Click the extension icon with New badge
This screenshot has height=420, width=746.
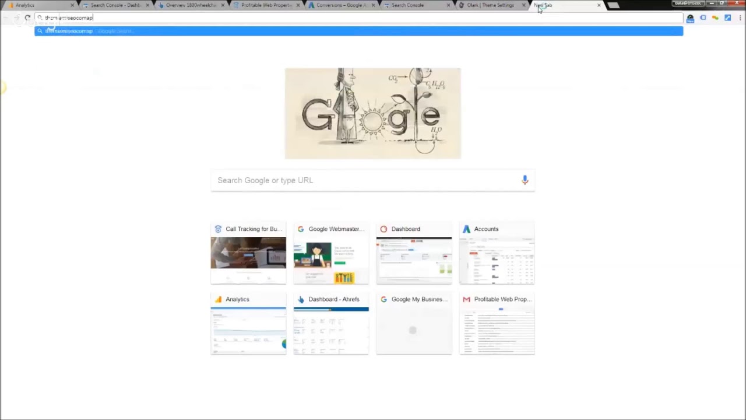691,19
